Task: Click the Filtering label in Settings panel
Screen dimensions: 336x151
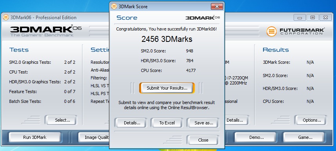Action: (99, 78)
